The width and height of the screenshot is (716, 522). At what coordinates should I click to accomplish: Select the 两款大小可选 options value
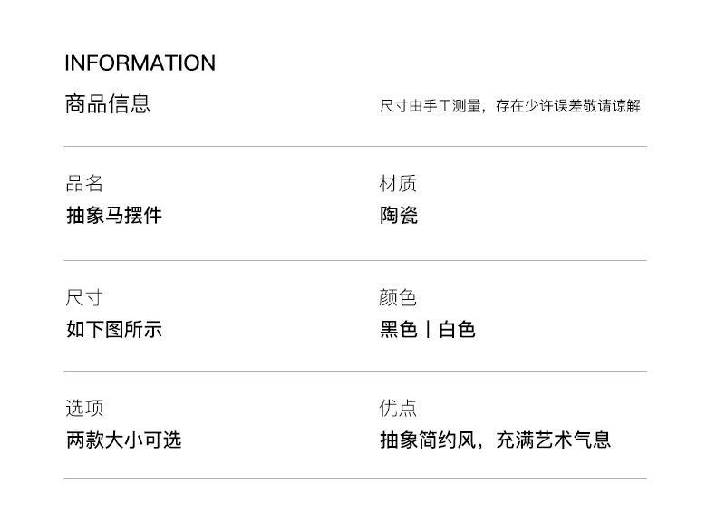tap(123, 440)
